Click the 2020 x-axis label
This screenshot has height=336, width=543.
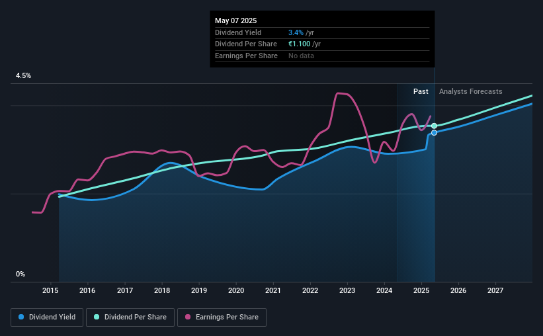pyautogui.click(x=236, y=290)
